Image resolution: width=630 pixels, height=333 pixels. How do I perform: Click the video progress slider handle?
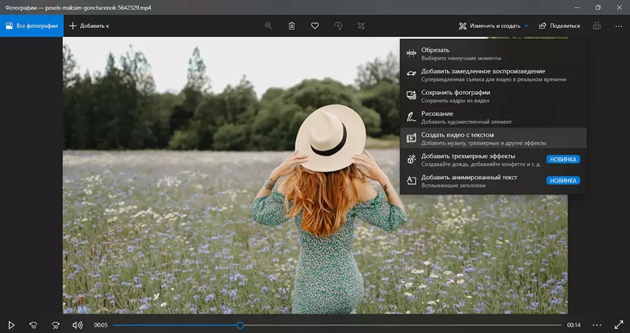click(x=240, y=325)
